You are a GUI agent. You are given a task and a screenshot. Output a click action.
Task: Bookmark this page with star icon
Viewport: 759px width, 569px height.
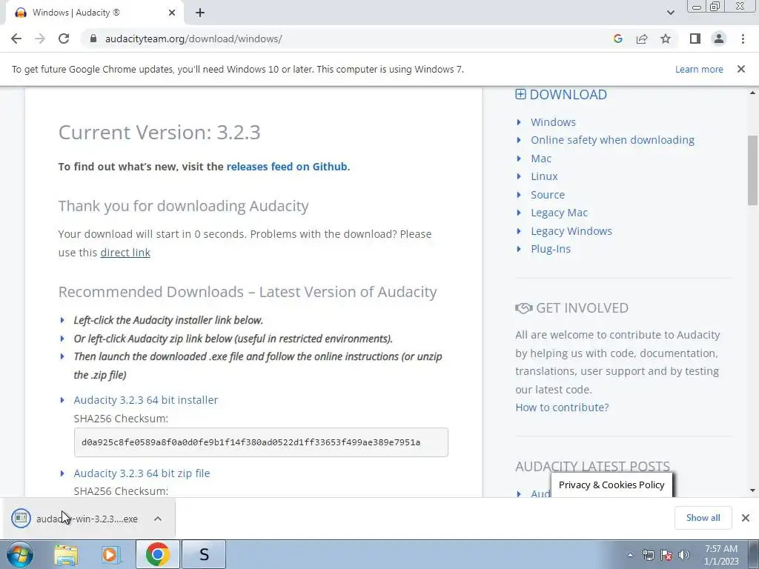666,39
